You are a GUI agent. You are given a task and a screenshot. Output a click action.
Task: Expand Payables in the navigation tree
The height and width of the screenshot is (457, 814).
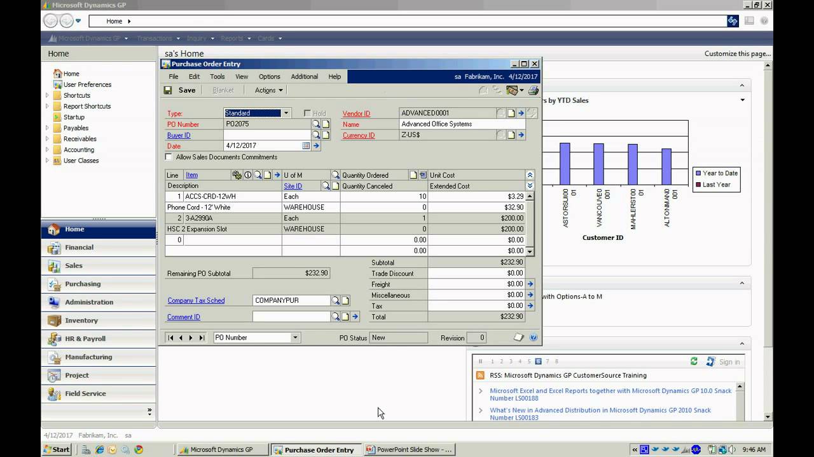47,128
